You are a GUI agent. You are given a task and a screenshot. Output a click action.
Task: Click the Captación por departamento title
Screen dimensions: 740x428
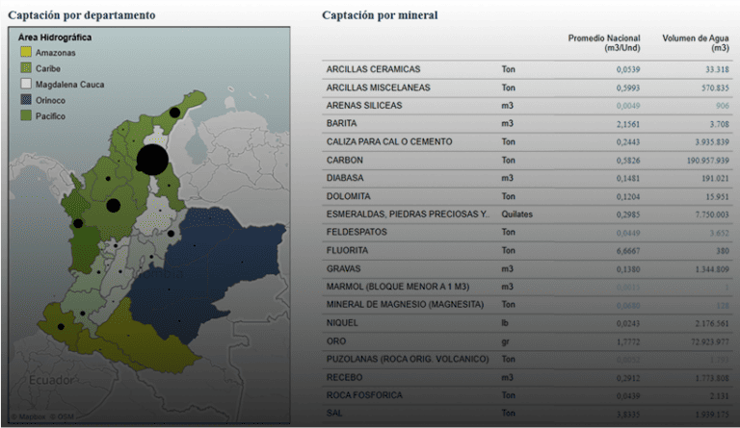[81, 15]
